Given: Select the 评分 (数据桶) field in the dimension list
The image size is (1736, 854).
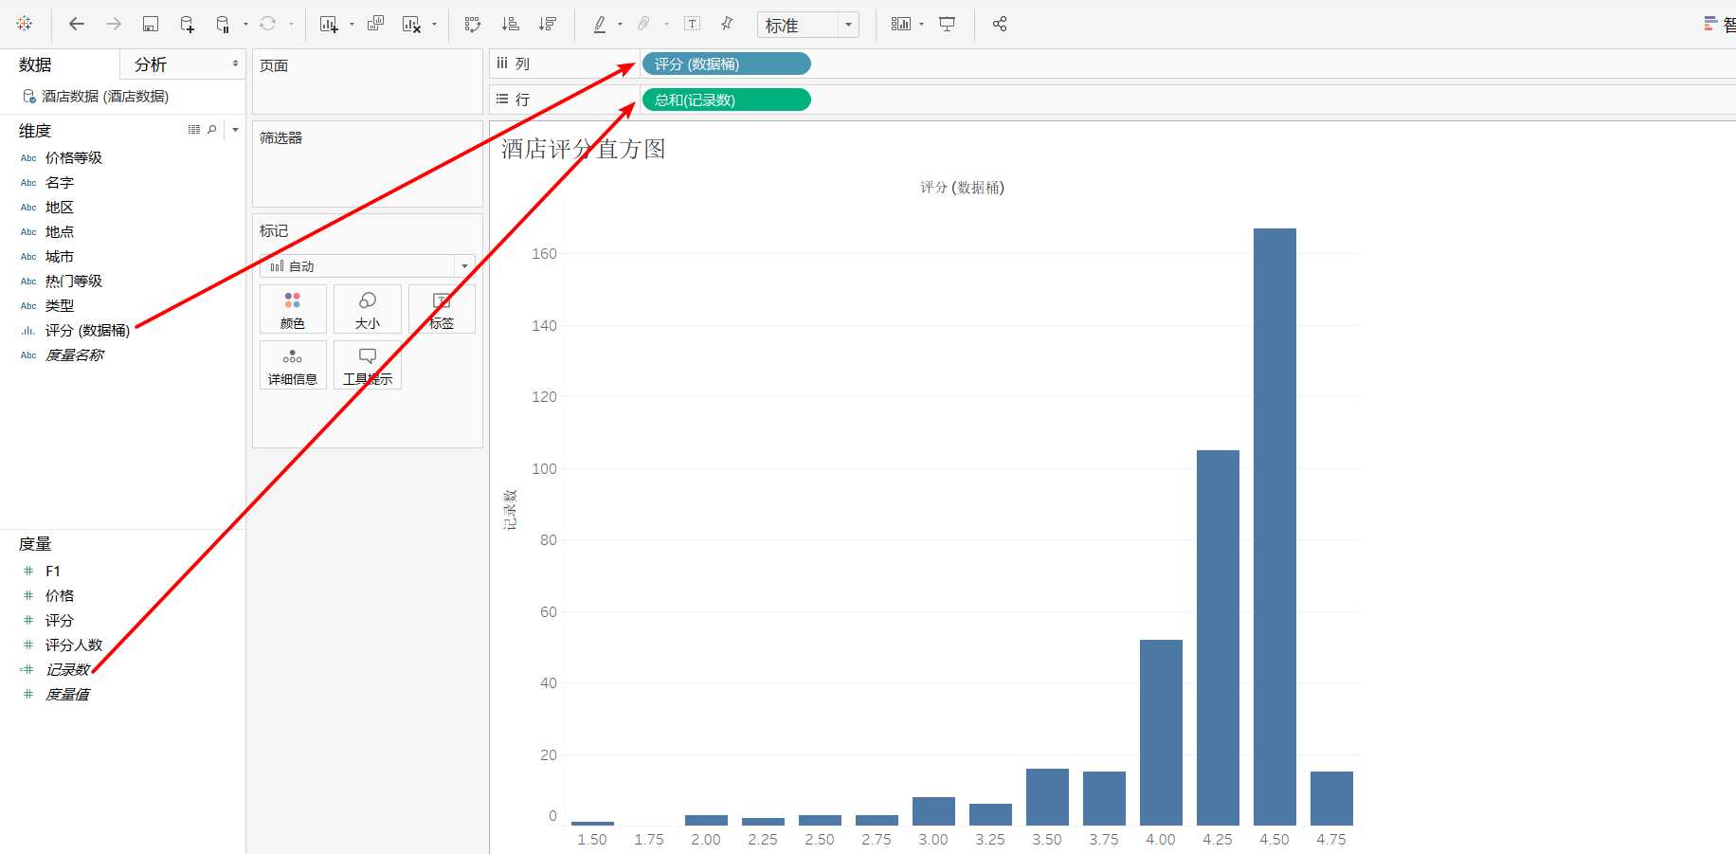Looking at the screenshot, I should (87, 330).
